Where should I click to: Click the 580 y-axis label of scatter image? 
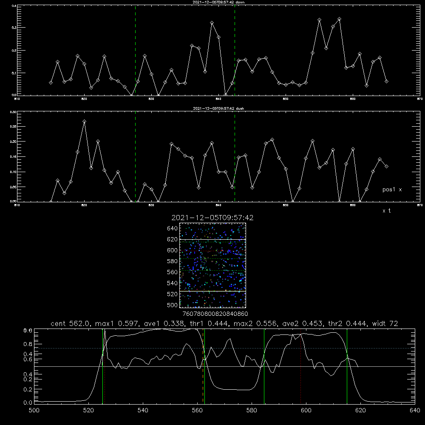pyautogui.click(x=173, y=261)
